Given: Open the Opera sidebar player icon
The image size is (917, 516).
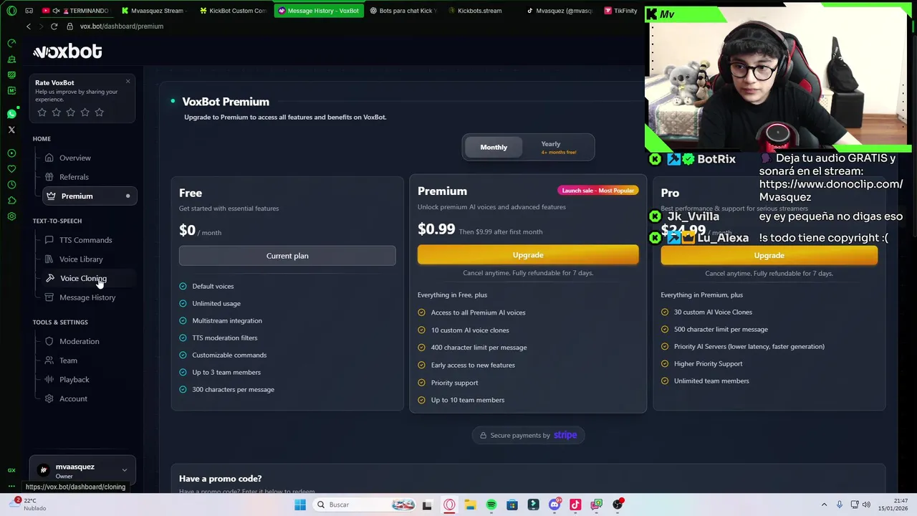Looking at the screenshot, I should [11, 153].
